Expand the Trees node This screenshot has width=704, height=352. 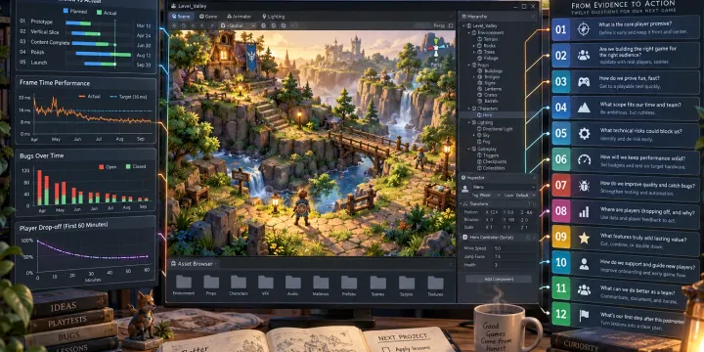(x=473, y=52)
